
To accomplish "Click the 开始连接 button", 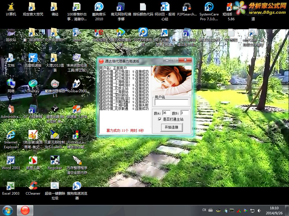I will coord(172,127).
